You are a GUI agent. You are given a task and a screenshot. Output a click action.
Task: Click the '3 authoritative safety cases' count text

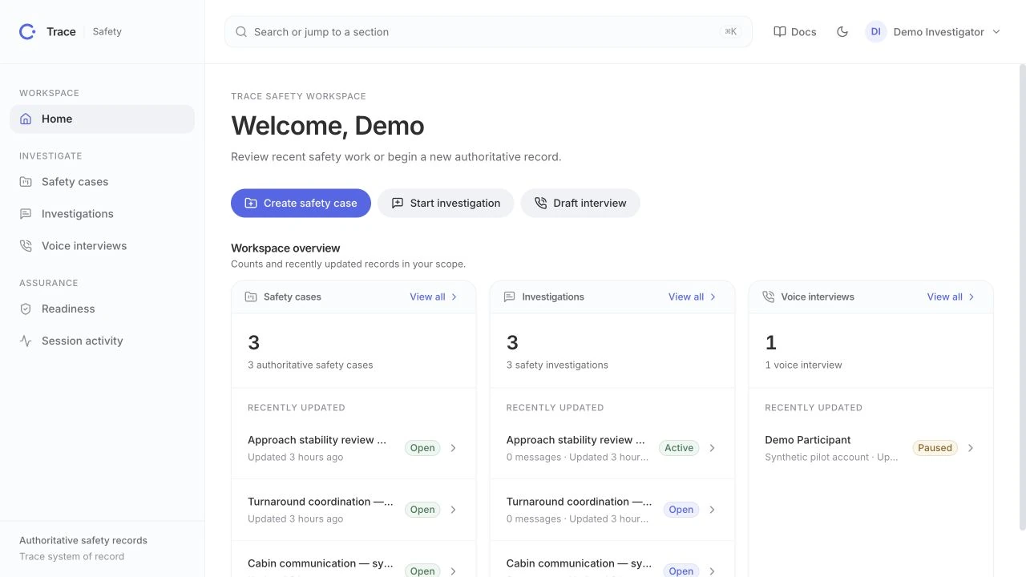[x=310, y=365]
